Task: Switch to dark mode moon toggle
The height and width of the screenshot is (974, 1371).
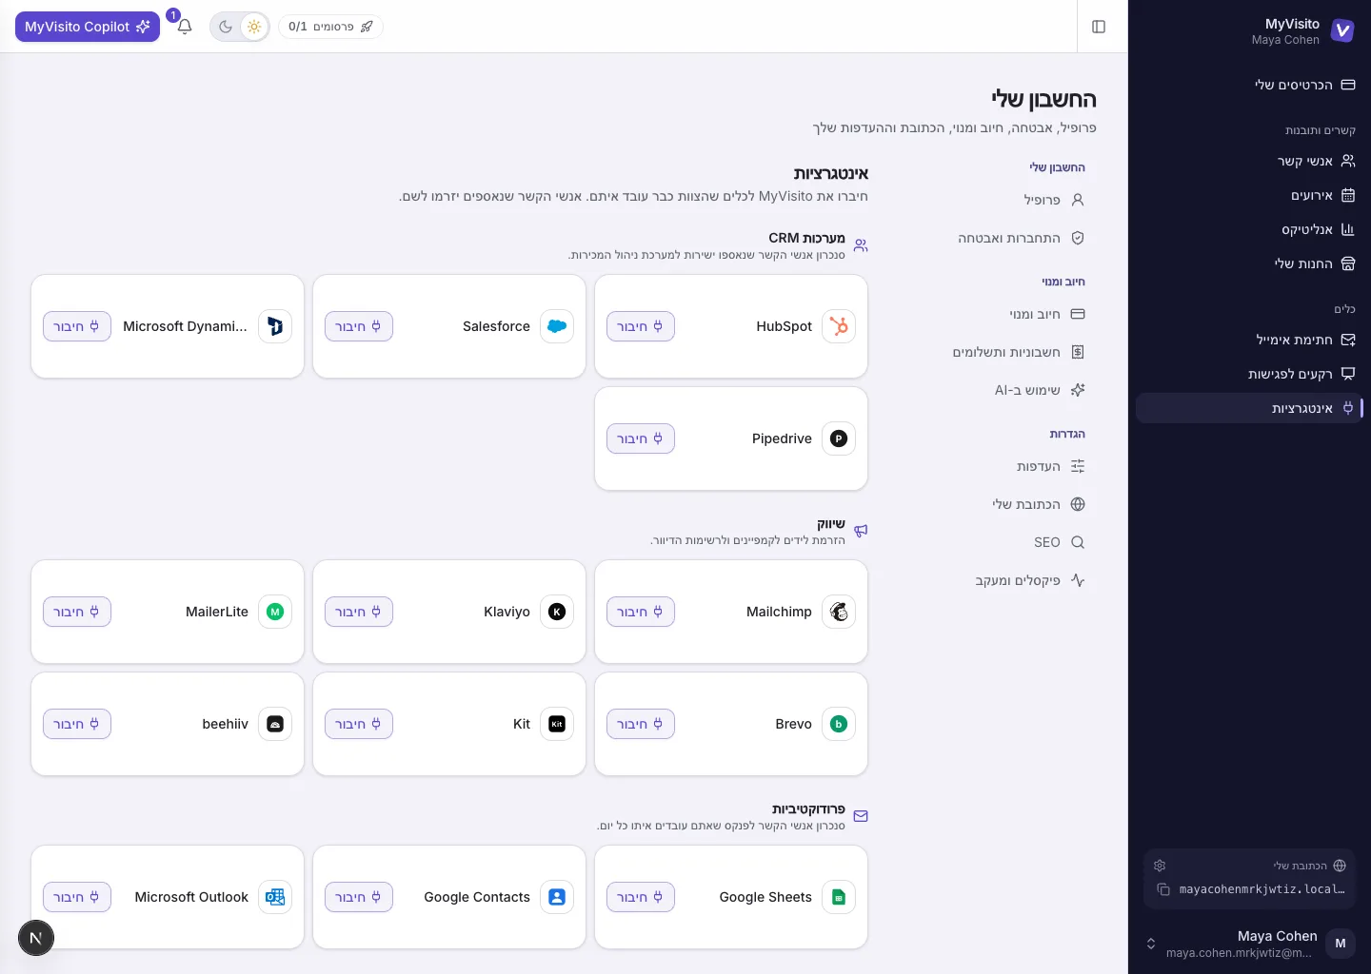Action: pyautogui.click(x=226, y=27)
